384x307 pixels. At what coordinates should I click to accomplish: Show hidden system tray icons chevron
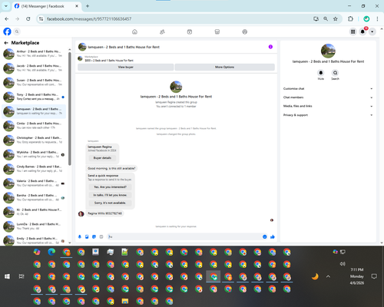pos(328,276)
